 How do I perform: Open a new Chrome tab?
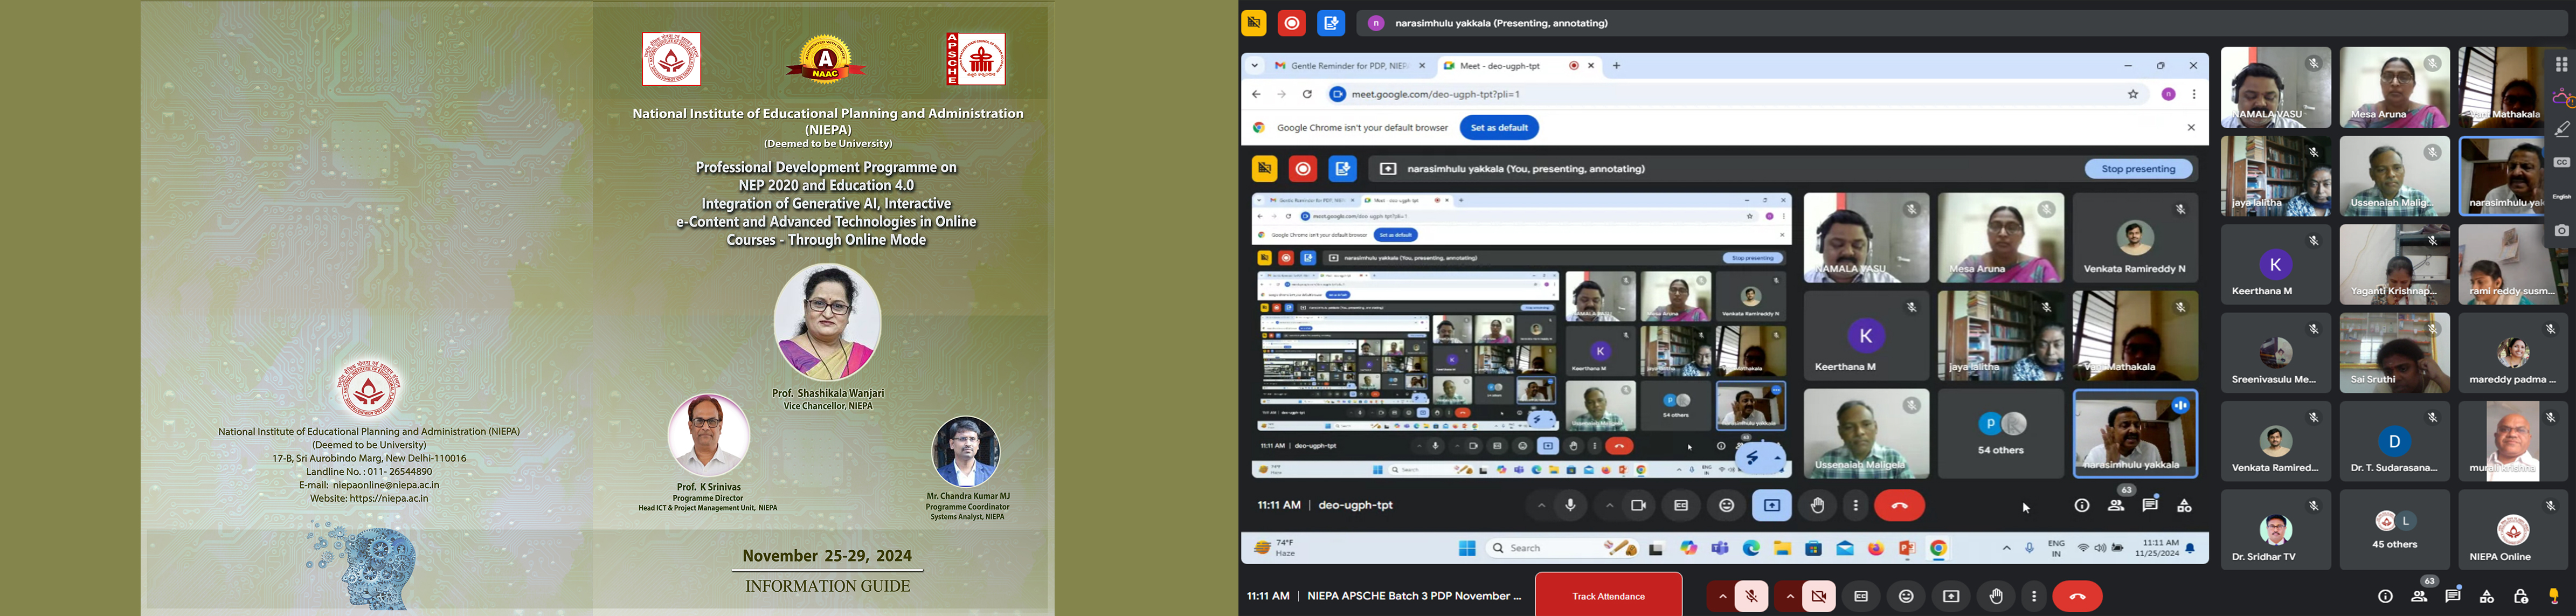point(1617,66)
